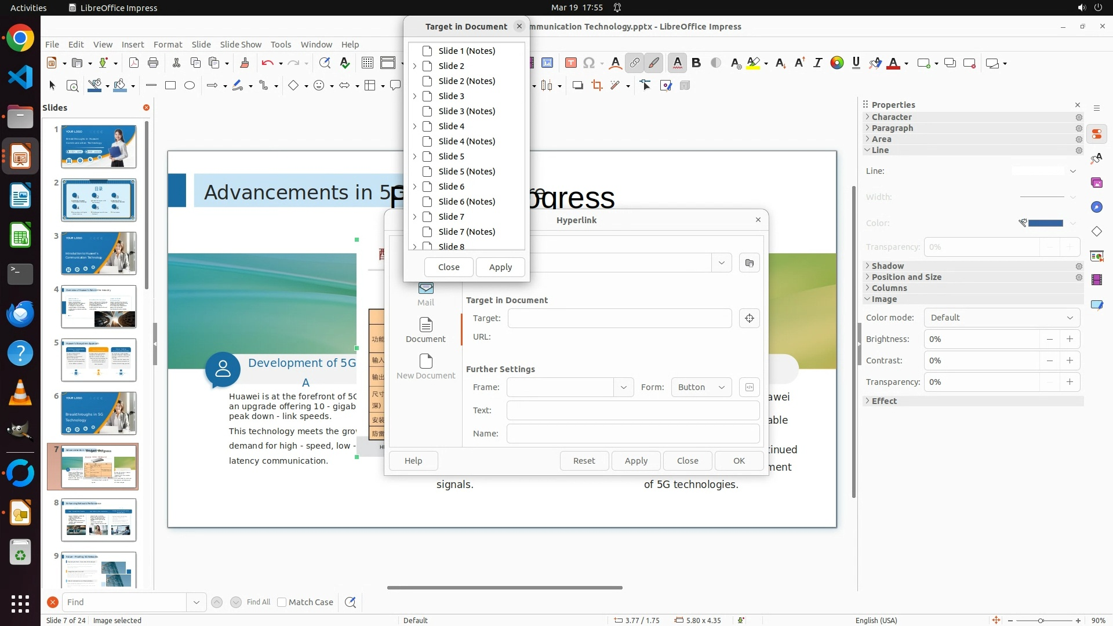Enable the Match Case checkbox
The width and height of the screenshot is (1113, 626).
282,602
